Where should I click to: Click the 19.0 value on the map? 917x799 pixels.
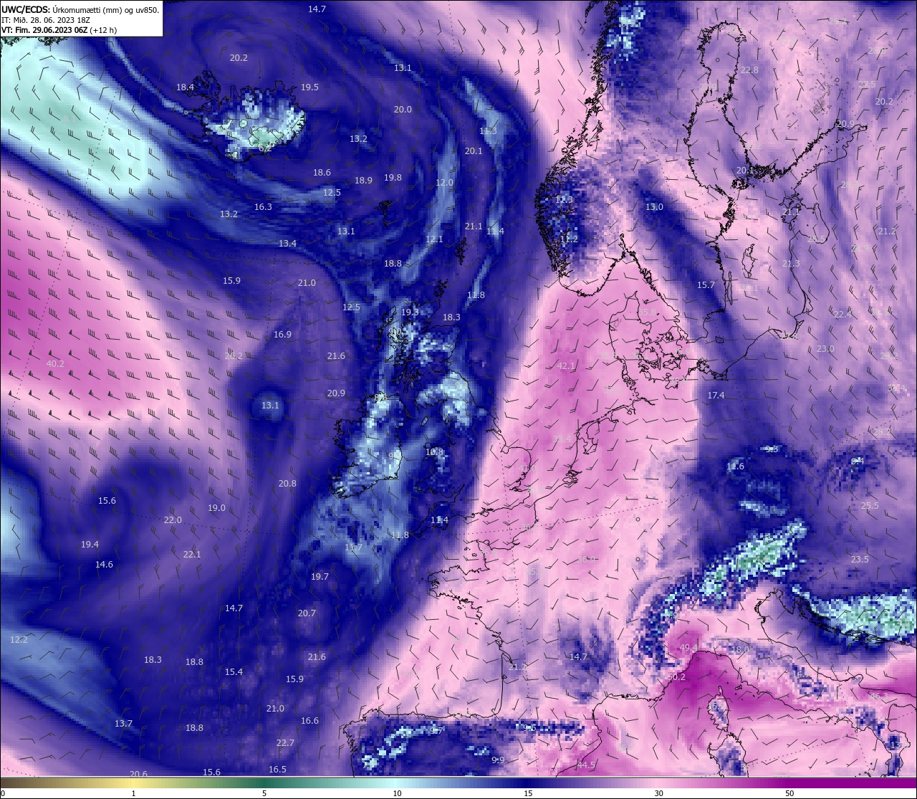(x=216, y=508)
